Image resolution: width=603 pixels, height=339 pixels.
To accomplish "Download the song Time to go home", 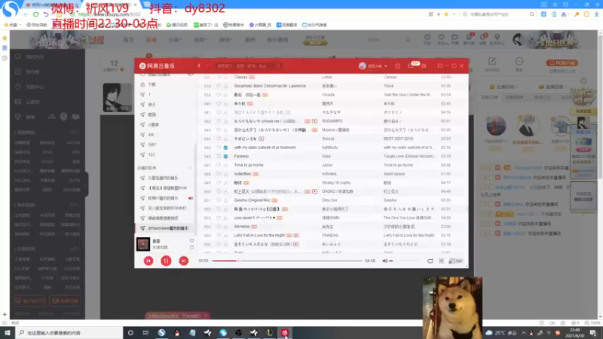I will tap(225, 165).
